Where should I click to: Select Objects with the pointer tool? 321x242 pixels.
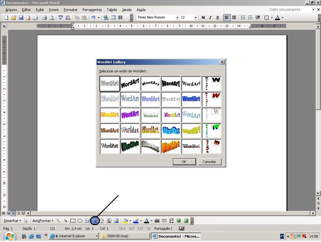click(x=26, y=221)
